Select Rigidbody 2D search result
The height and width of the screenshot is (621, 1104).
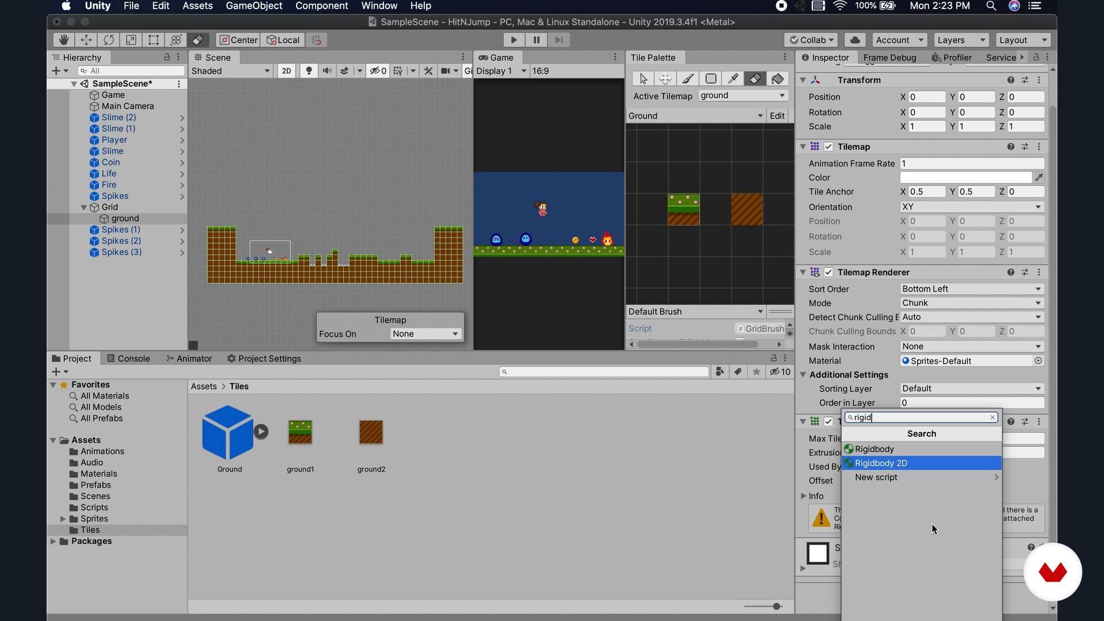click(922, 463)
